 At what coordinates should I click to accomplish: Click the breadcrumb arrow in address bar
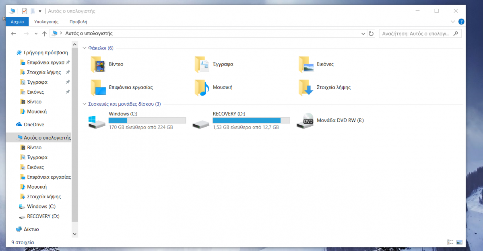pos(61,33)
